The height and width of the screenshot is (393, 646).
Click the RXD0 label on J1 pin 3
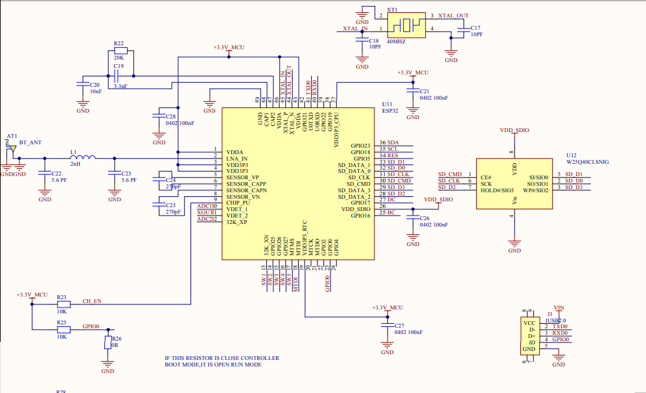tap(560, 333)
